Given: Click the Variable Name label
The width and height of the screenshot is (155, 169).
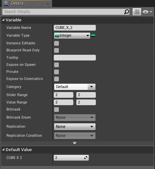Looking at the screenshot, I should [19, 28].
